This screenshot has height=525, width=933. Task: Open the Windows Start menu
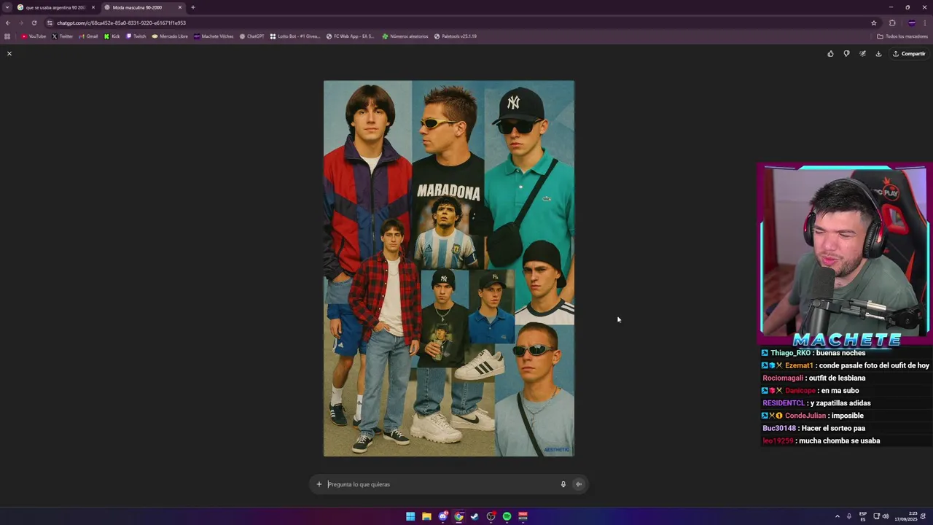(x=410, y=516)
